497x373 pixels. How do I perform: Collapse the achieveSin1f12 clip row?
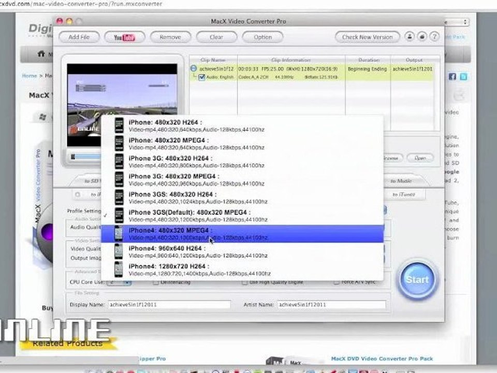193,68
